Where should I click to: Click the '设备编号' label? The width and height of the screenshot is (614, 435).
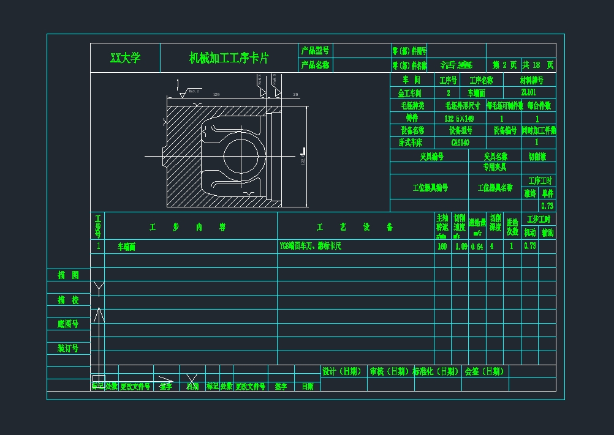tap(505, 130)
